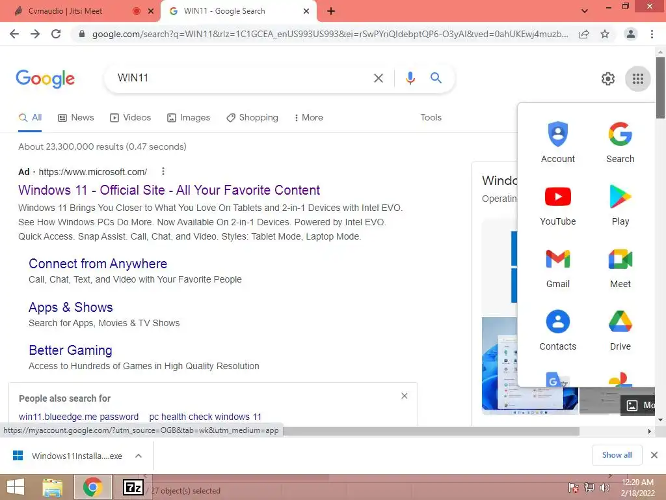Dismiss the People also search for box
666x500 pixels.
(x=405, y=396)
